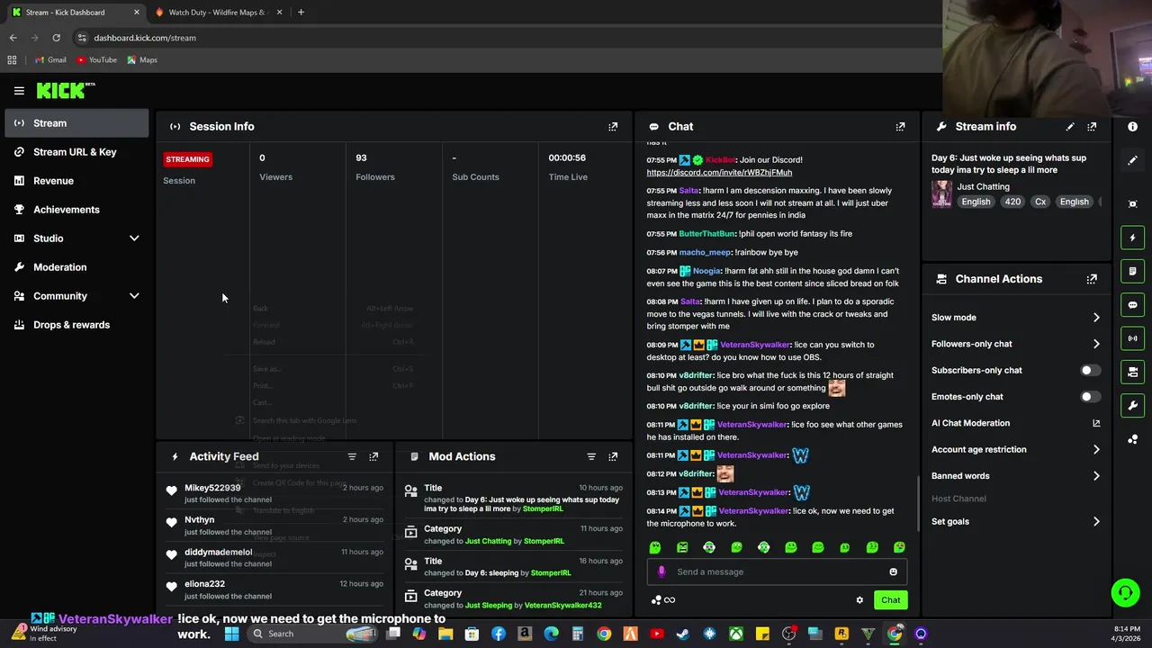This screenshot has height=648, width=1152.
Task: Click the info icon in right sidebar
Action: [x=1133, y=127]
